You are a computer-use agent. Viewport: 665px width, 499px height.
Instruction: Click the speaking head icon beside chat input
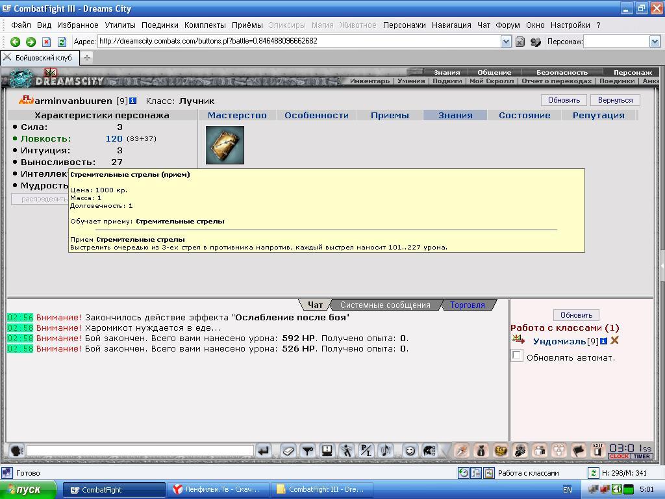[x=16, y=451]
